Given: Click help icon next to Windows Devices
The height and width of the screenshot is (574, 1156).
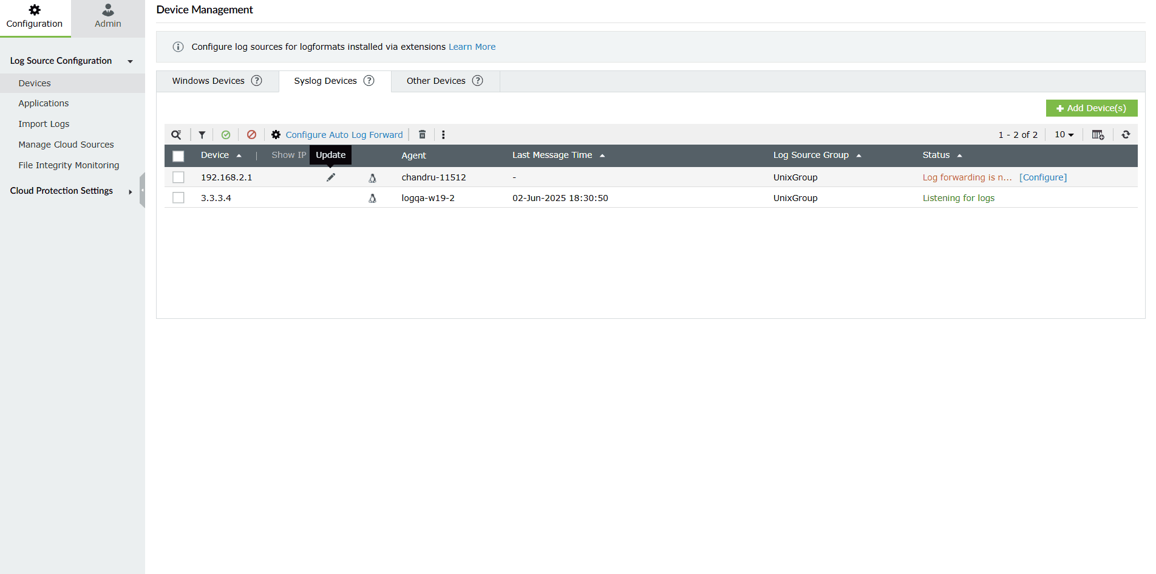Looking at the screenshot, I should [257, 81].
